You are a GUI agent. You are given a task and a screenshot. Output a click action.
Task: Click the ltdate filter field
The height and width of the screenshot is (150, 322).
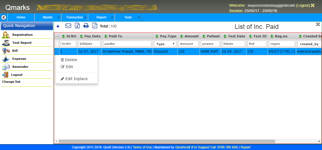(234, 44)
